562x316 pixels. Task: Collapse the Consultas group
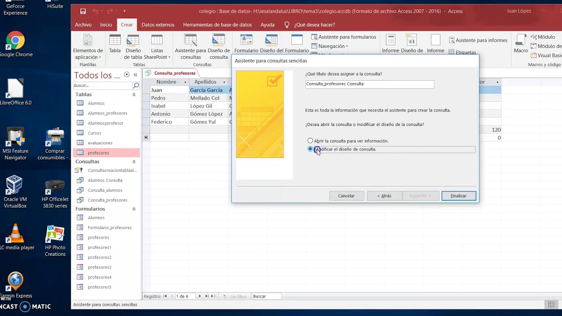click(x=134, y=162)
